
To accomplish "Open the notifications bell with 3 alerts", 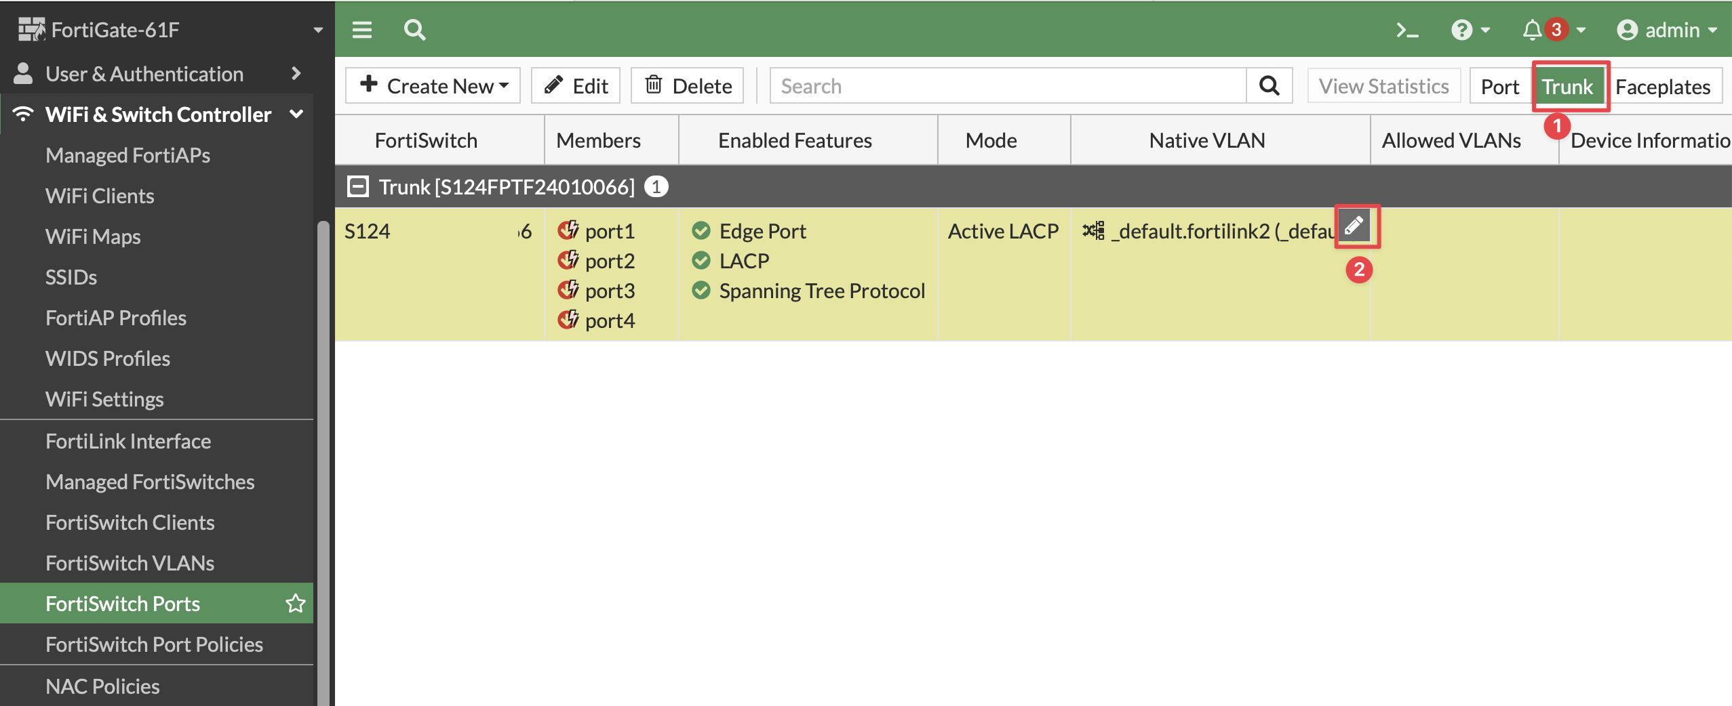I will 1553,30.
